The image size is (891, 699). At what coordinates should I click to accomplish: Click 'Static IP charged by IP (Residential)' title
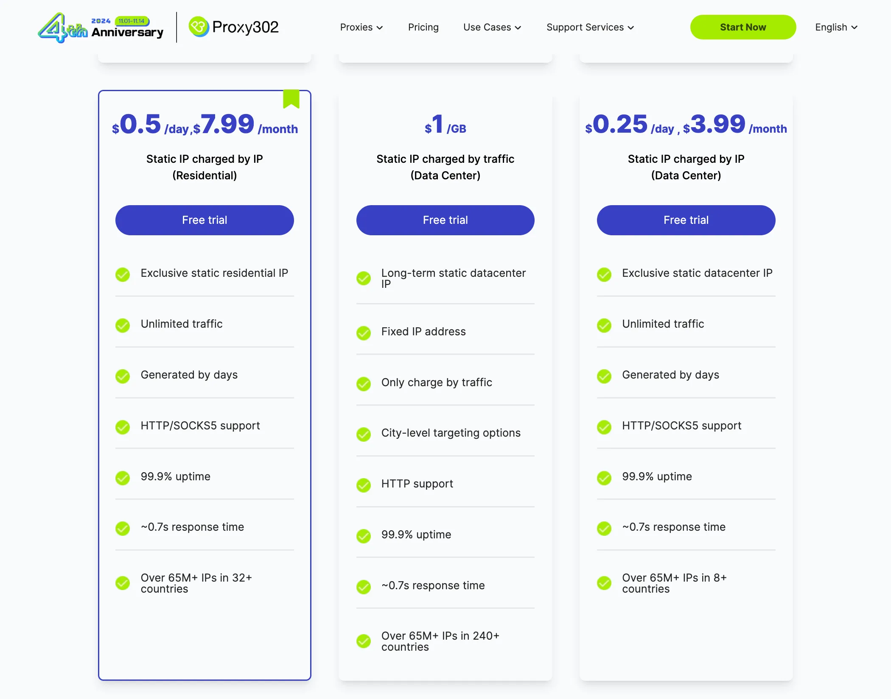[x=205, y=167]
